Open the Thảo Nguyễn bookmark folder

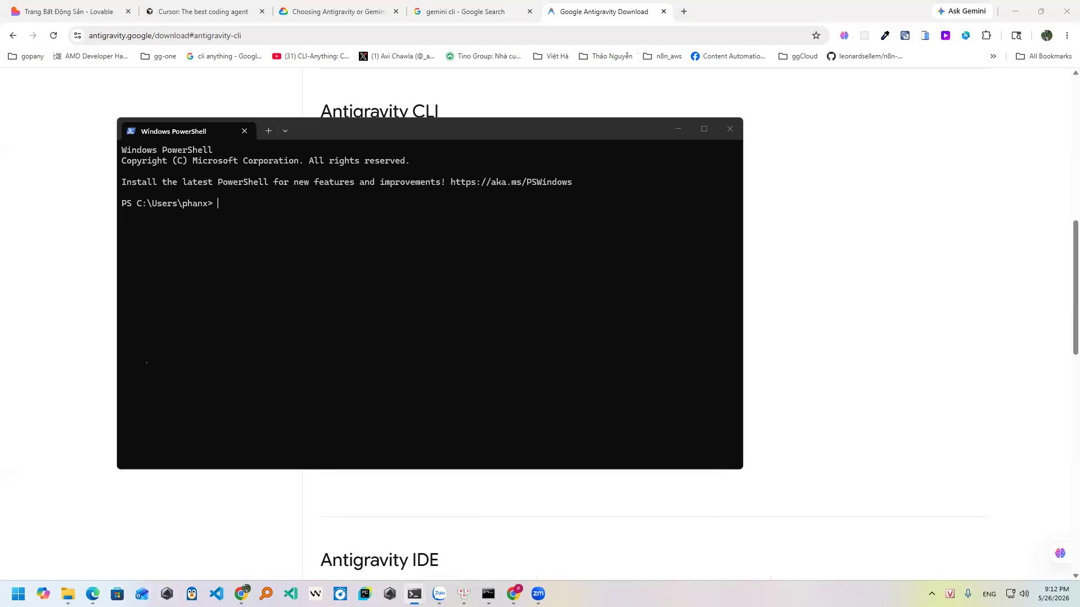[606, 56]
